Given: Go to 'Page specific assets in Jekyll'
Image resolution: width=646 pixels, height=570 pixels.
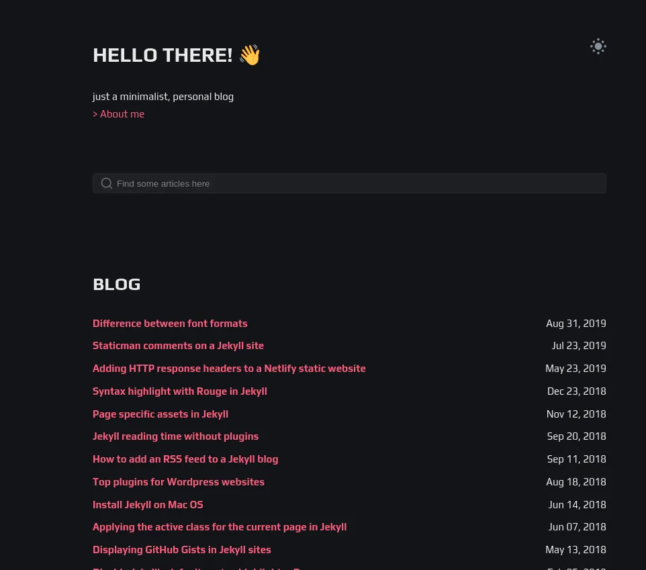Looking at the screenshot, I should point(160,414).
